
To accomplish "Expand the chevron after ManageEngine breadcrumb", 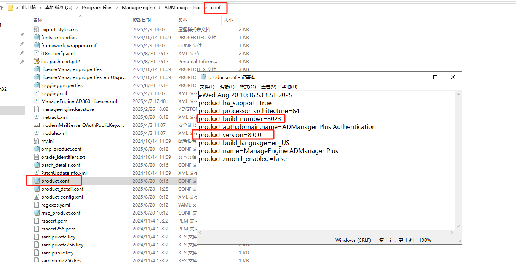I will [160, 8].
